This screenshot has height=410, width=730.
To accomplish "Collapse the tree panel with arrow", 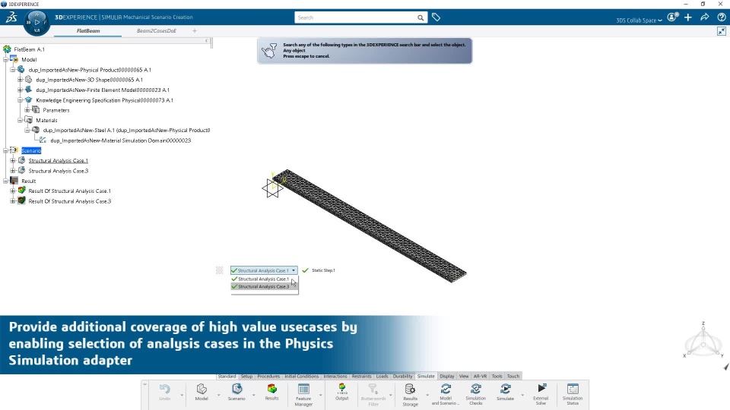I will coord(206,41).
